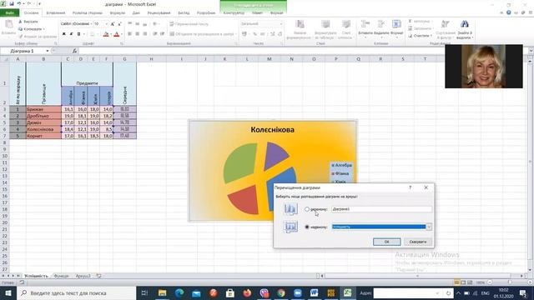Click the Cut command

[x=28, y=22]
